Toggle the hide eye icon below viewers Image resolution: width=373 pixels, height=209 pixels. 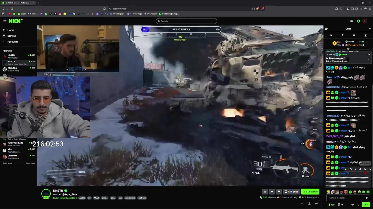[x=316, y=203]
